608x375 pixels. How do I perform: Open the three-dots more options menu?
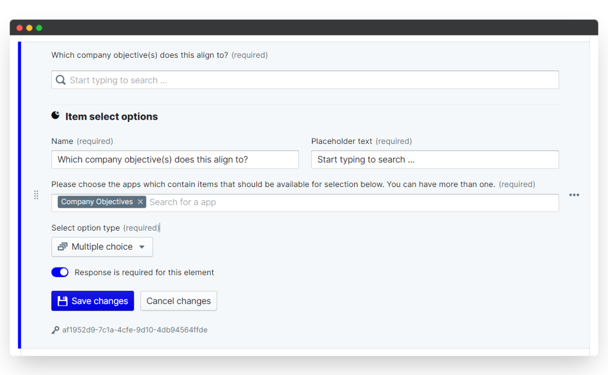[574, 195]
